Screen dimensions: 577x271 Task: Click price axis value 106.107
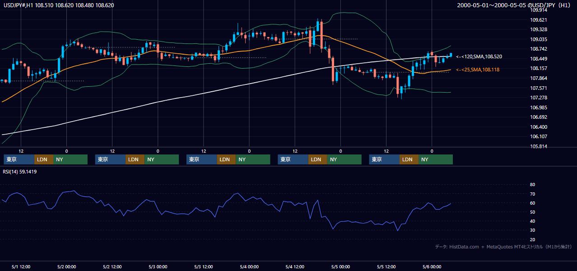(x=539, y=137)
